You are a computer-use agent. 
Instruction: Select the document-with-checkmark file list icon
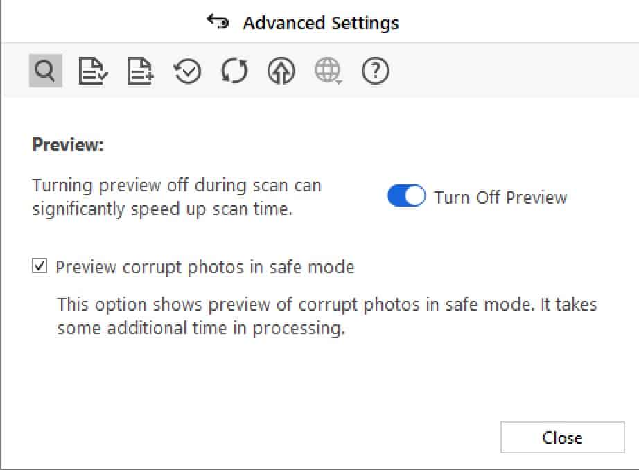[x=93, y=71]
